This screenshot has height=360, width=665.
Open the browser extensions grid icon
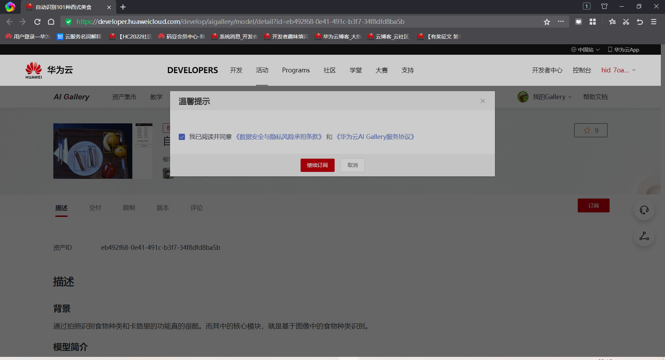click(x=593, y=22)
